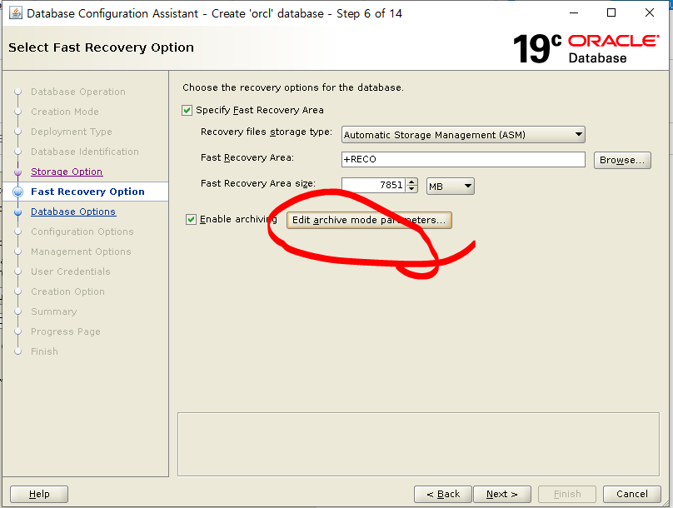Increase the Fast Recovery Area size with up arrow
The width and height of the screenshot is (673, 508).
[x=411, y=182]
